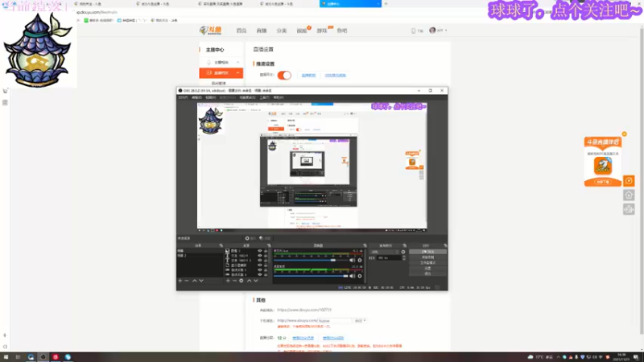Click Filters button above OBS docks
Screen dimensions: 644x362
pyautogui.click(x=265, y=238)
